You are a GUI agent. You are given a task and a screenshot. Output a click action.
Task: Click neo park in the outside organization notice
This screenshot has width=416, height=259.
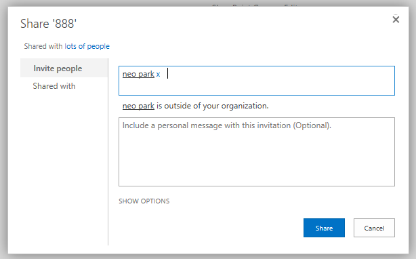point(138,106)
